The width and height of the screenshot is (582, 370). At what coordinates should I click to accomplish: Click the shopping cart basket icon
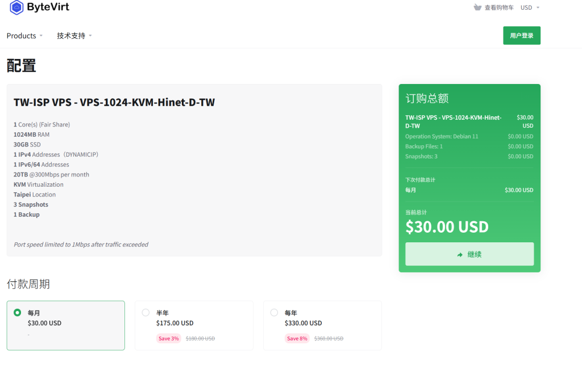[x=477, y=7]
